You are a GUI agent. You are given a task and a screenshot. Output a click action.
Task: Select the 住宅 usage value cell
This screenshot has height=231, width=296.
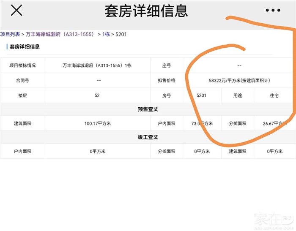(274, 95)
